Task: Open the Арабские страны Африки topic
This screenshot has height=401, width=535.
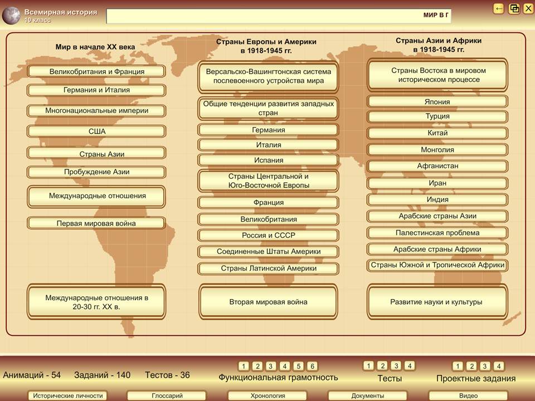Action: point(438,250)
